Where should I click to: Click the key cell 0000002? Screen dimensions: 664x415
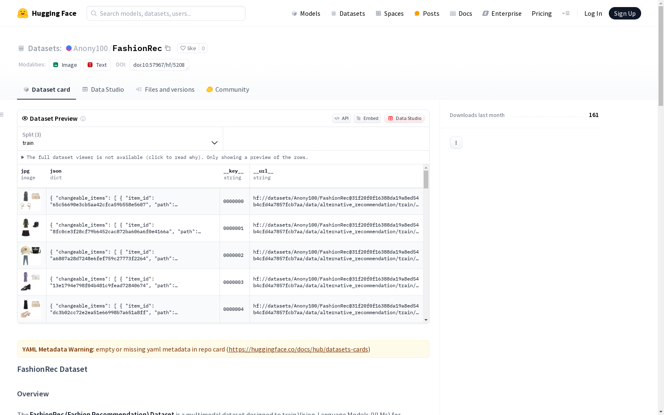pos(234,255)
